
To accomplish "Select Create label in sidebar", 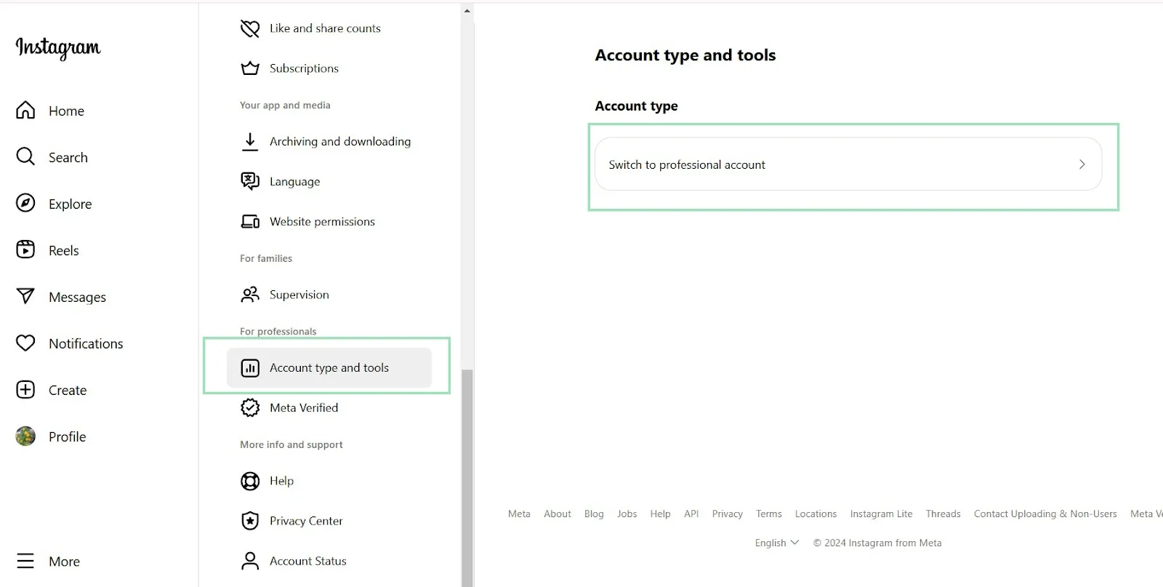I will (68, 391).
